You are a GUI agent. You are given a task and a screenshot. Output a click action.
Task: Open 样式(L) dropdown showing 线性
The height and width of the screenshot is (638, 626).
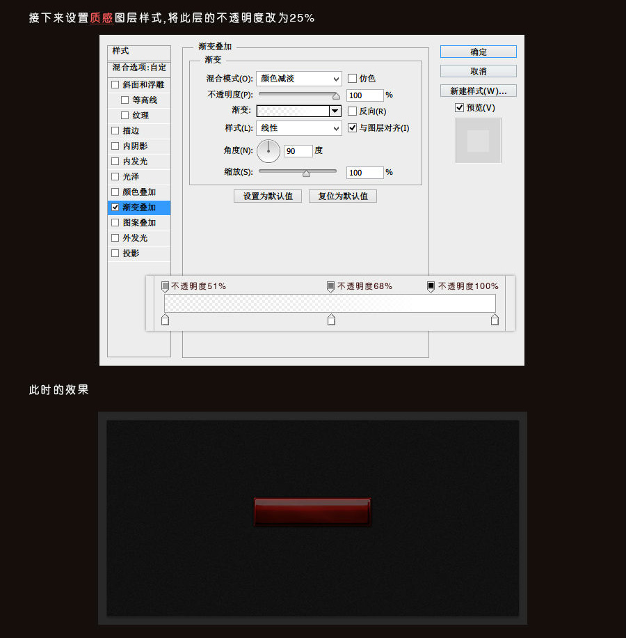(299, 128)
